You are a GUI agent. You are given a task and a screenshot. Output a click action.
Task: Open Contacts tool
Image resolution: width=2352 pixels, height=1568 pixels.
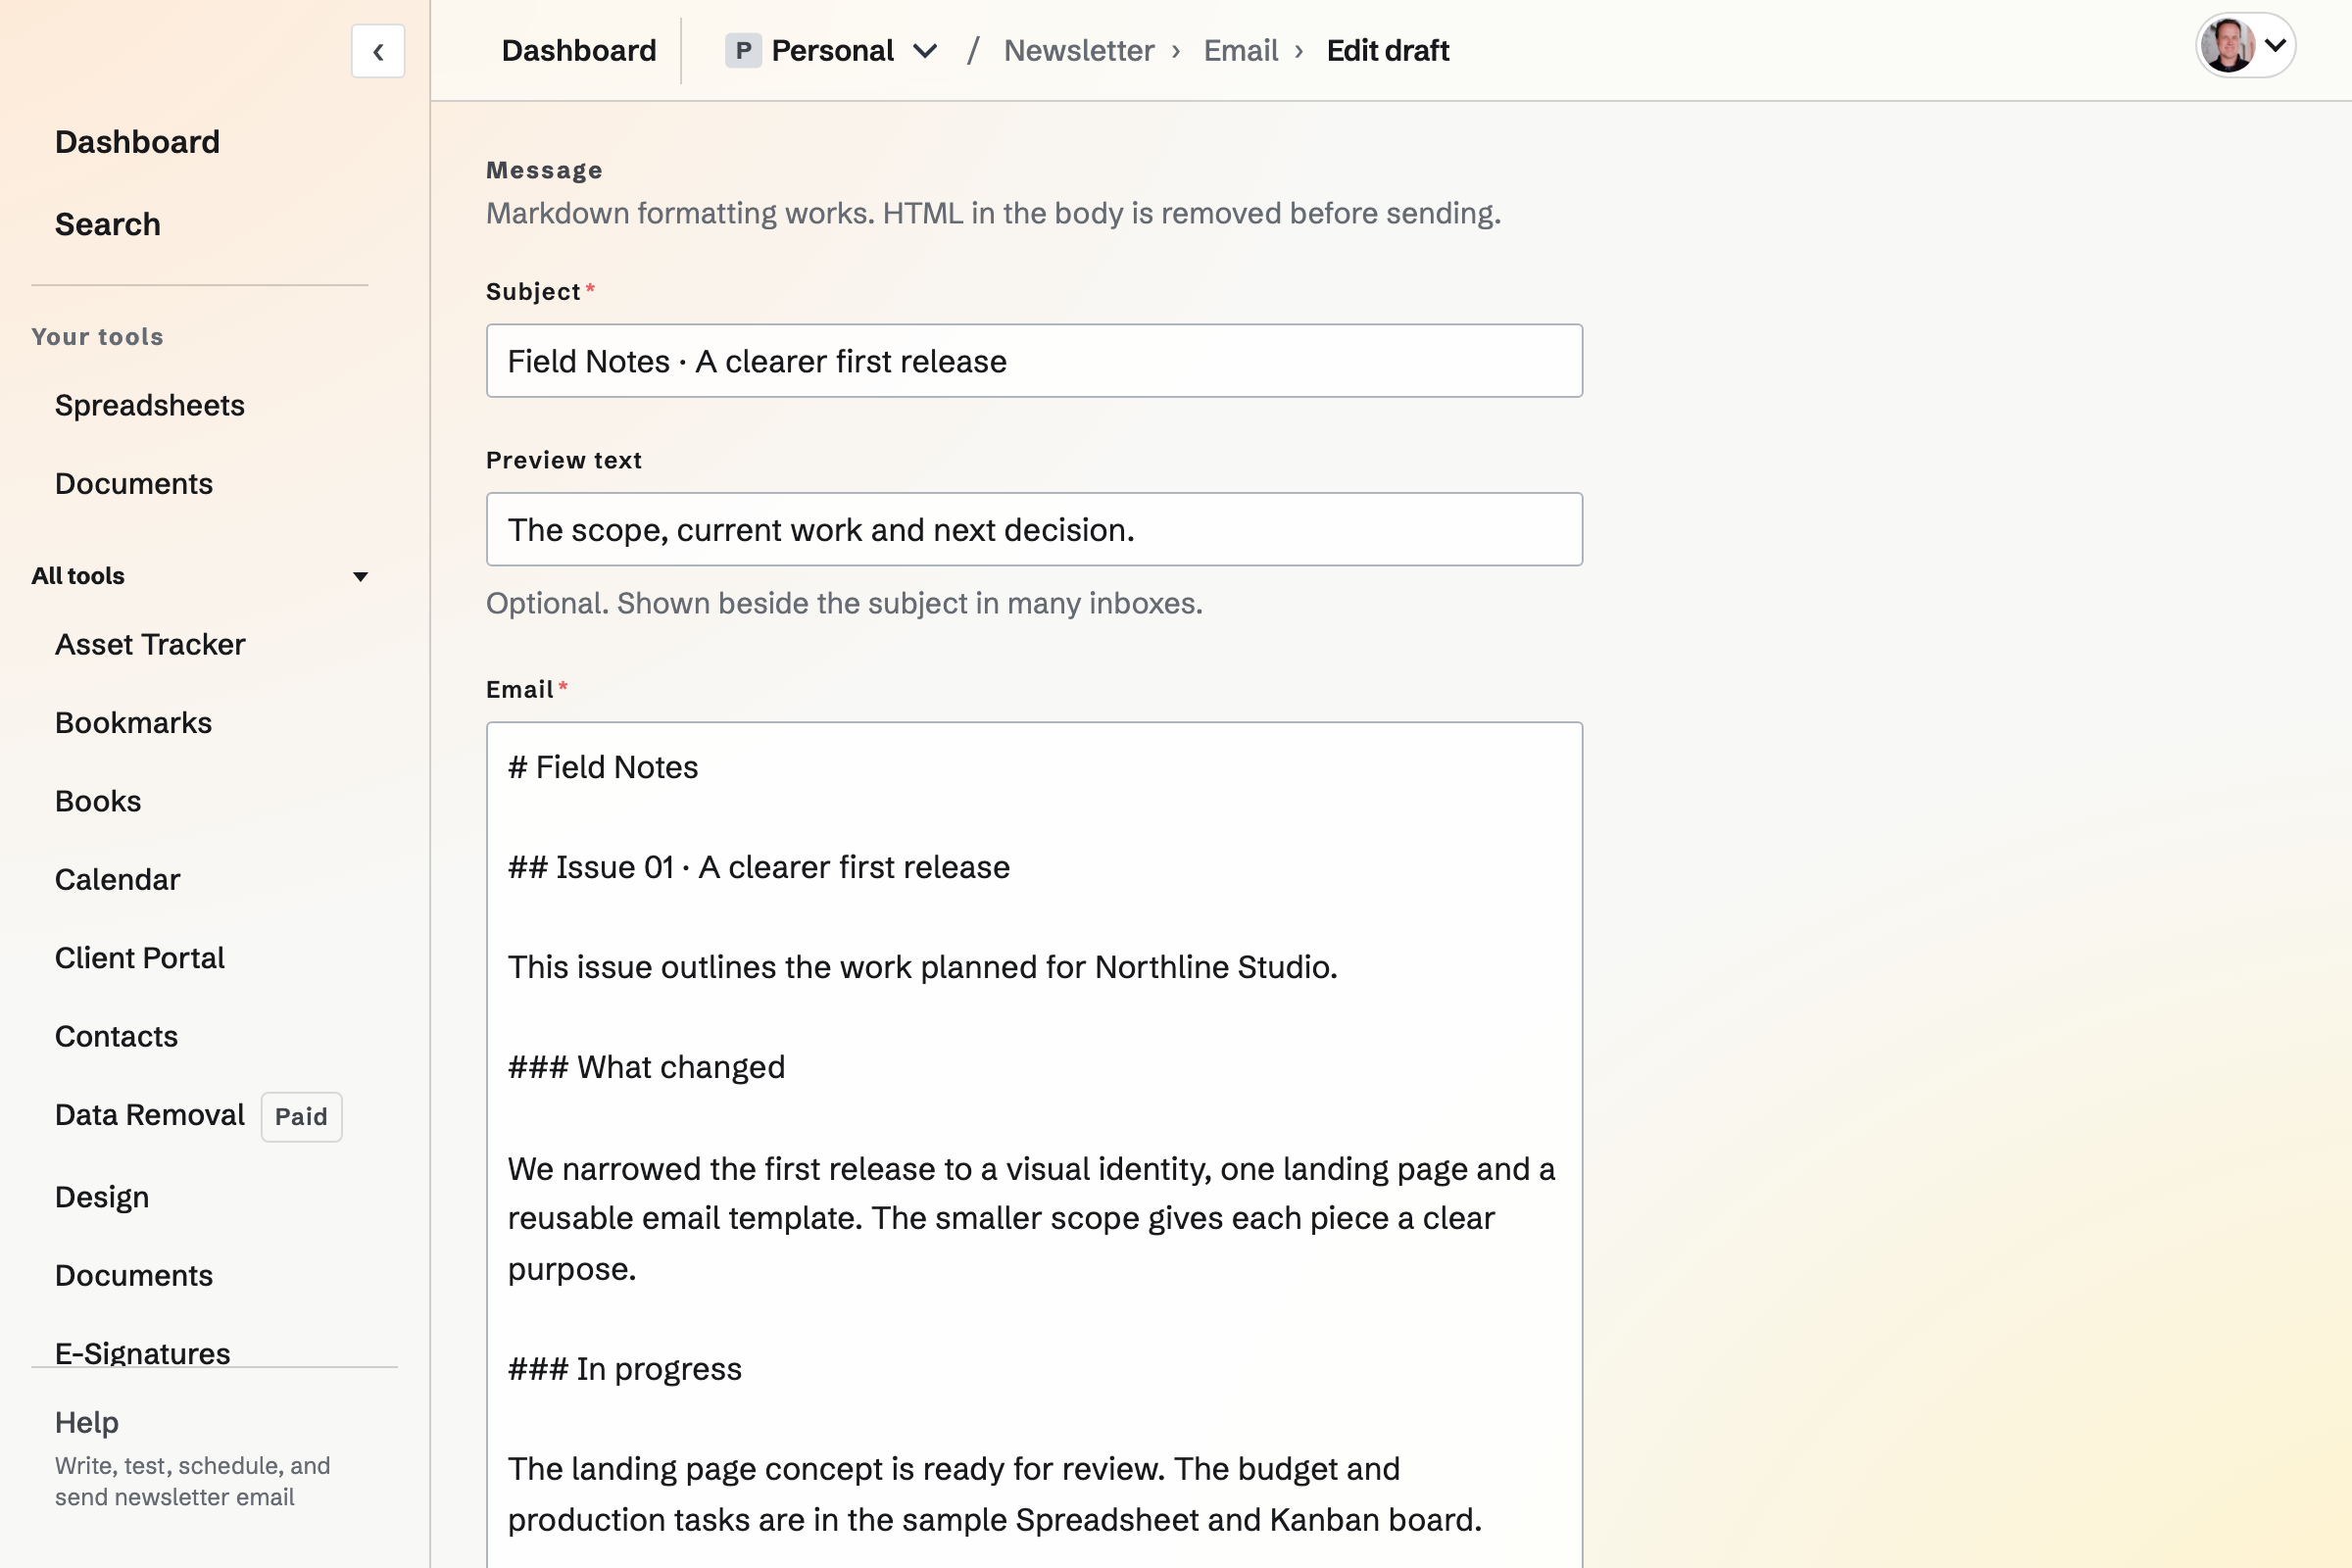tap(116, 1036)
